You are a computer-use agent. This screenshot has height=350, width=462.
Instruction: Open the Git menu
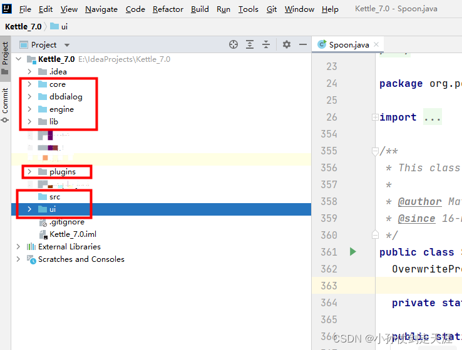click(272, 9)
